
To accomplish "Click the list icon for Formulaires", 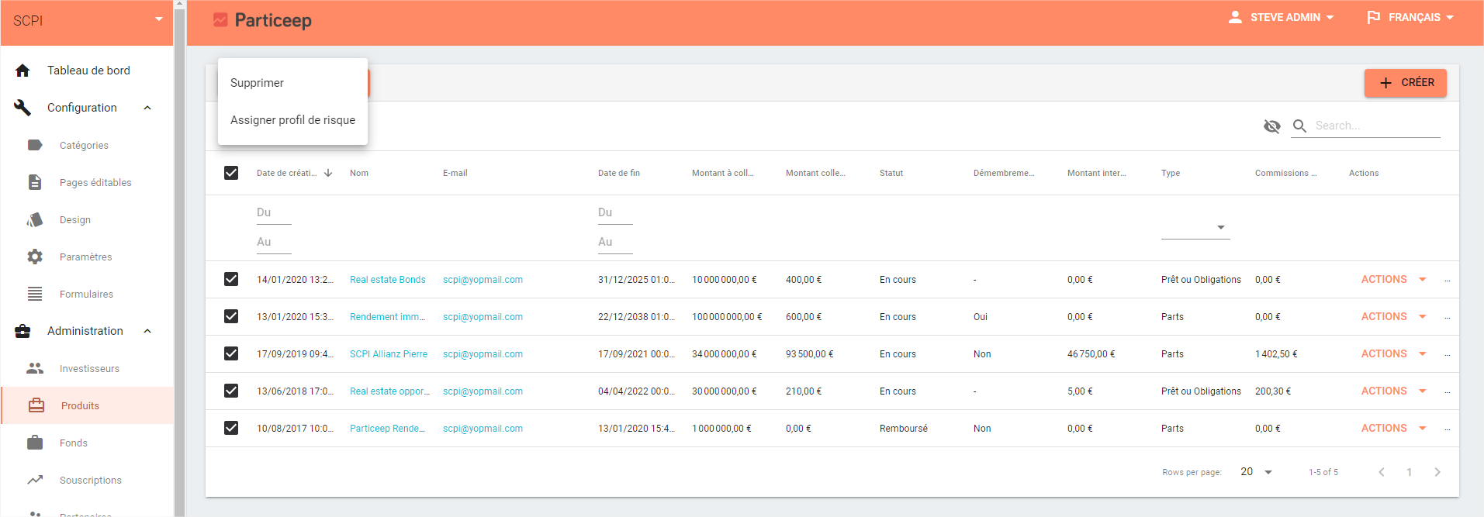I will [35, 294].
